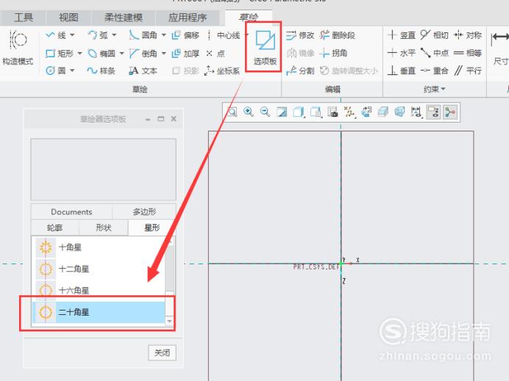Apply the 对称 symmetric constraint

pyautogui.click(x=468, y=35)
